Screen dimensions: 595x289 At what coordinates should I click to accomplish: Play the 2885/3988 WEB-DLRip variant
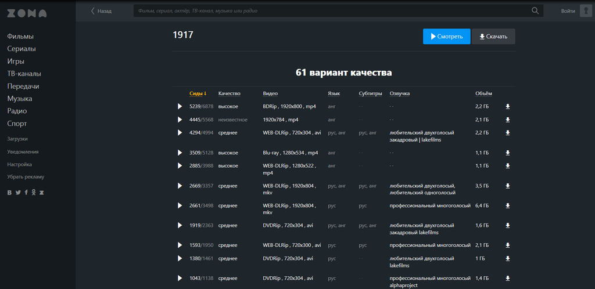[x=180, y=165]
